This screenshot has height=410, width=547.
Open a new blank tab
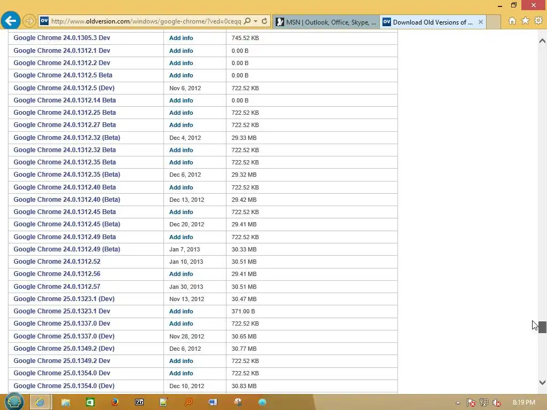pos(493,22)
